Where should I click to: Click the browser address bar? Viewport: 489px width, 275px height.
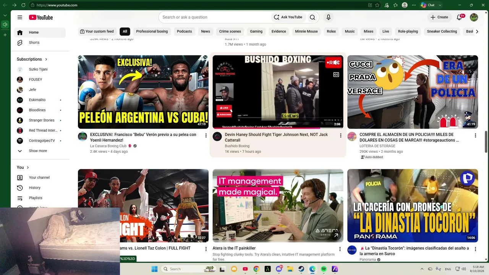199,5
